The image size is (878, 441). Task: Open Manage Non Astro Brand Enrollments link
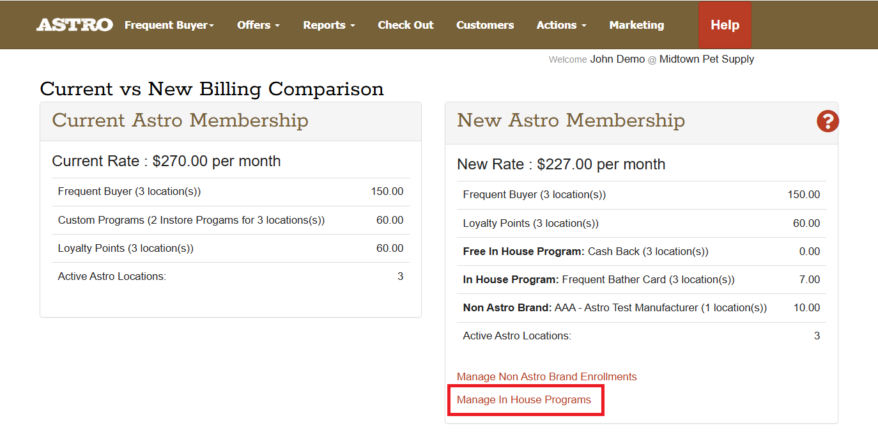(x=546, y=376)
